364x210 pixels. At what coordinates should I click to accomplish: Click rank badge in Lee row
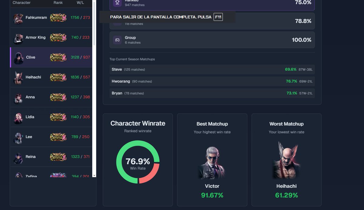(x=58, y=137)
